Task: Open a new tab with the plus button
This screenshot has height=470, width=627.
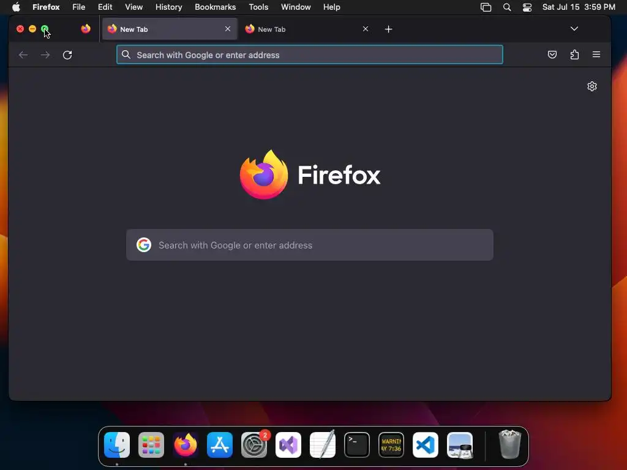Action: [388, 29]
